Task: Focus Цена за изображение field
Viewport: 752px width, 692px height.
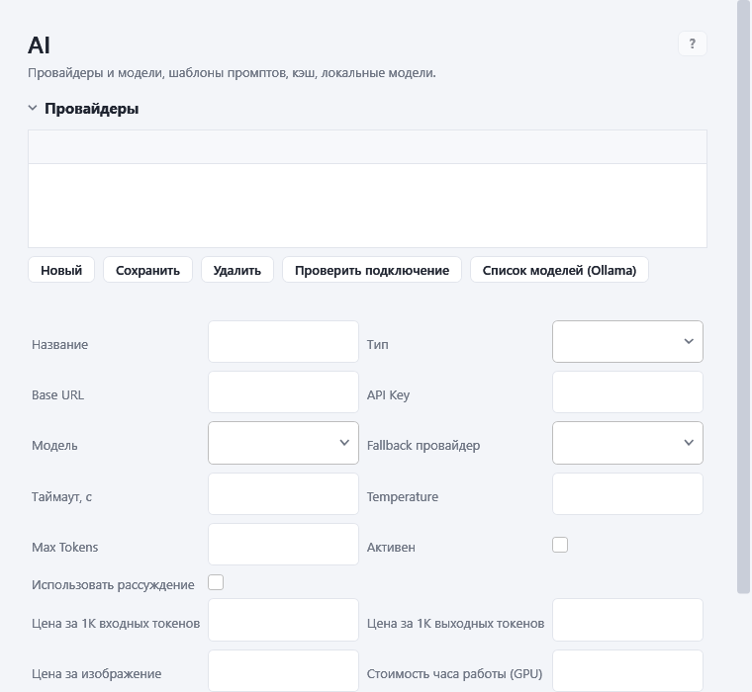Action: [283, 671]
